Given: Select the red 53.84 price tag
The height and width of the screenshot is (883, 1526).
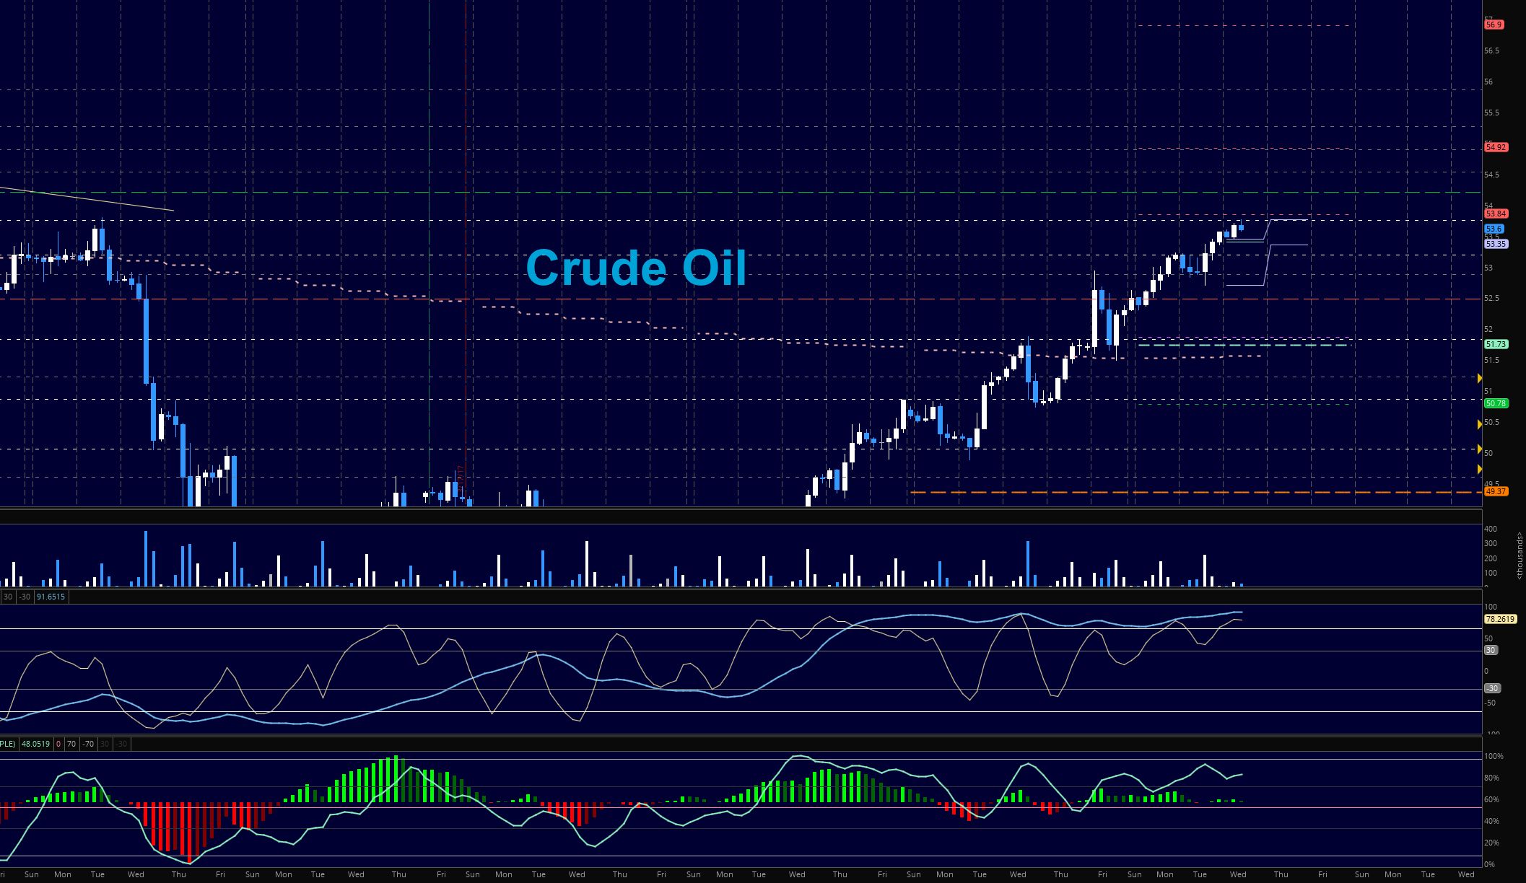Looking at the screenshot, I should pos(1496,214).
